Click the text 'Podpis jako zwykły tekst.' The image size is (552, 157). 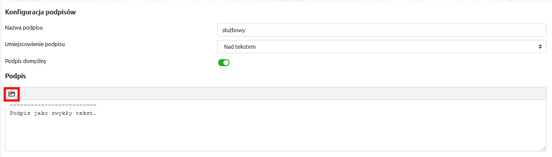pos(53,113)
